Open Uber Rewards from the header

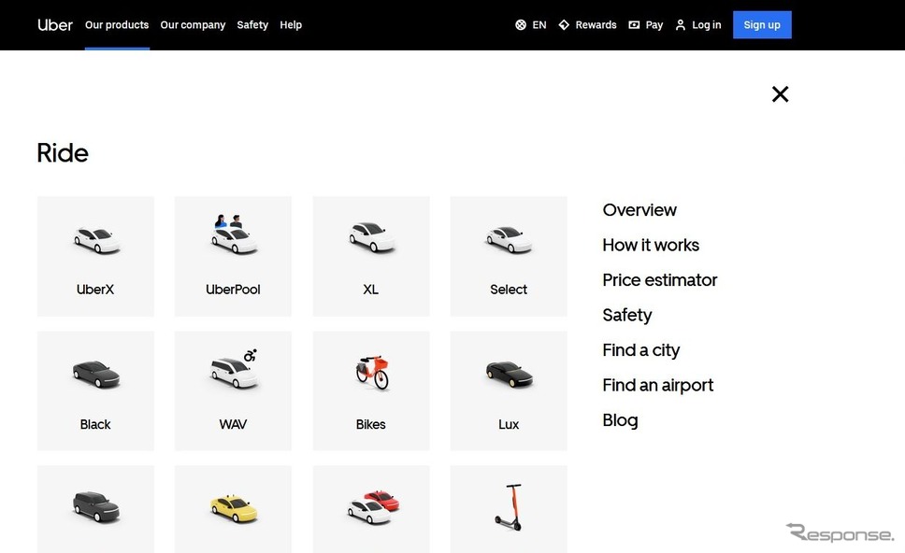point(587,25)
